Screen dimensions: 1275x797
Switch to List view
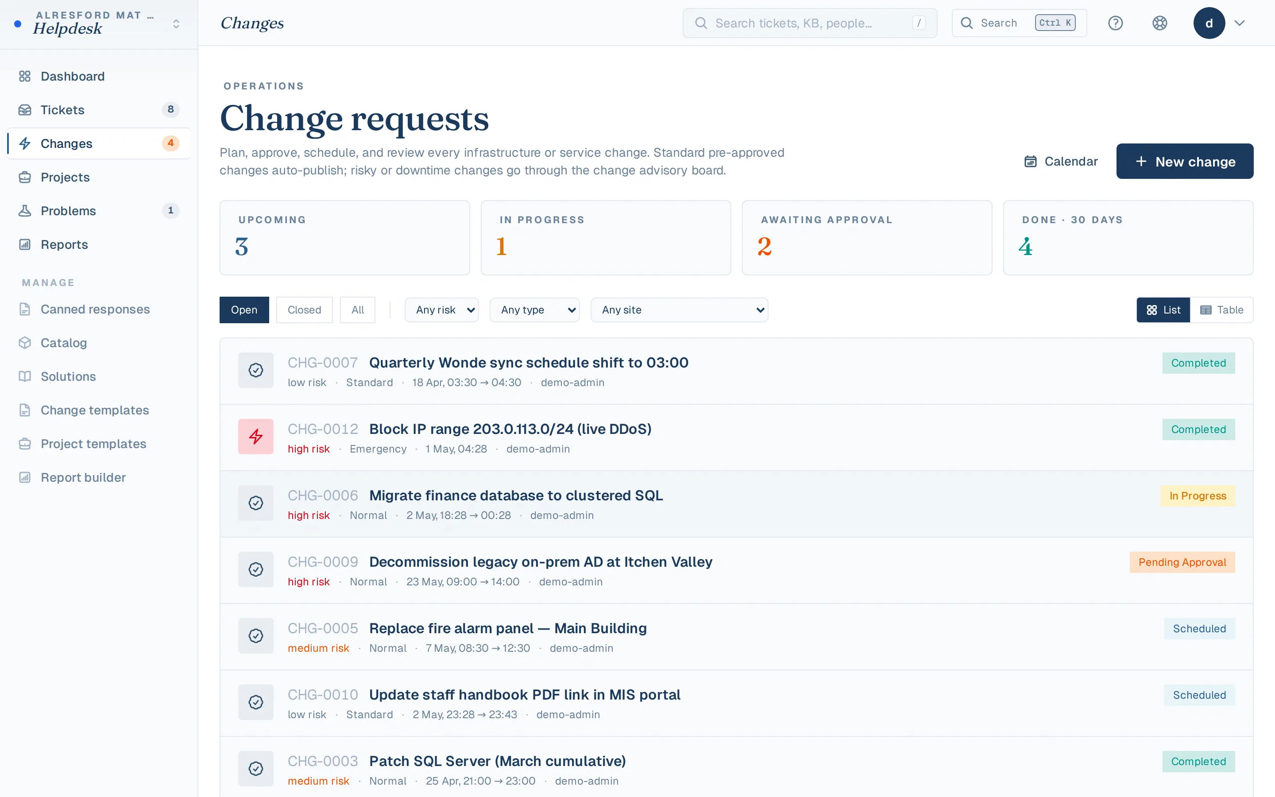[1163, 310]
